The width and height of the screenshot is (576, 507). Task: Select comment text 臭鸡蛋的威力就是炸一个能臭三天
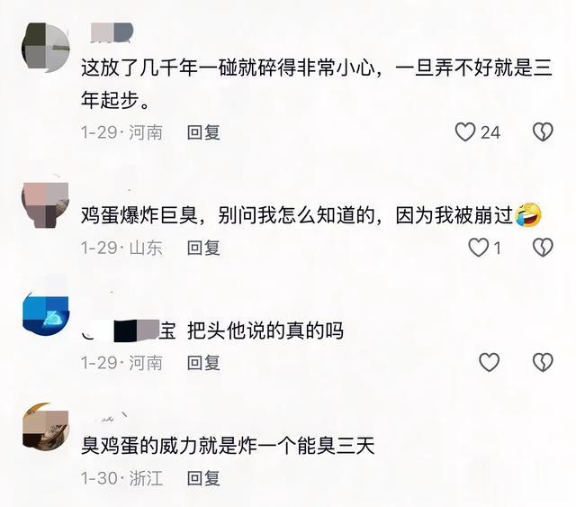pos(228,447)
